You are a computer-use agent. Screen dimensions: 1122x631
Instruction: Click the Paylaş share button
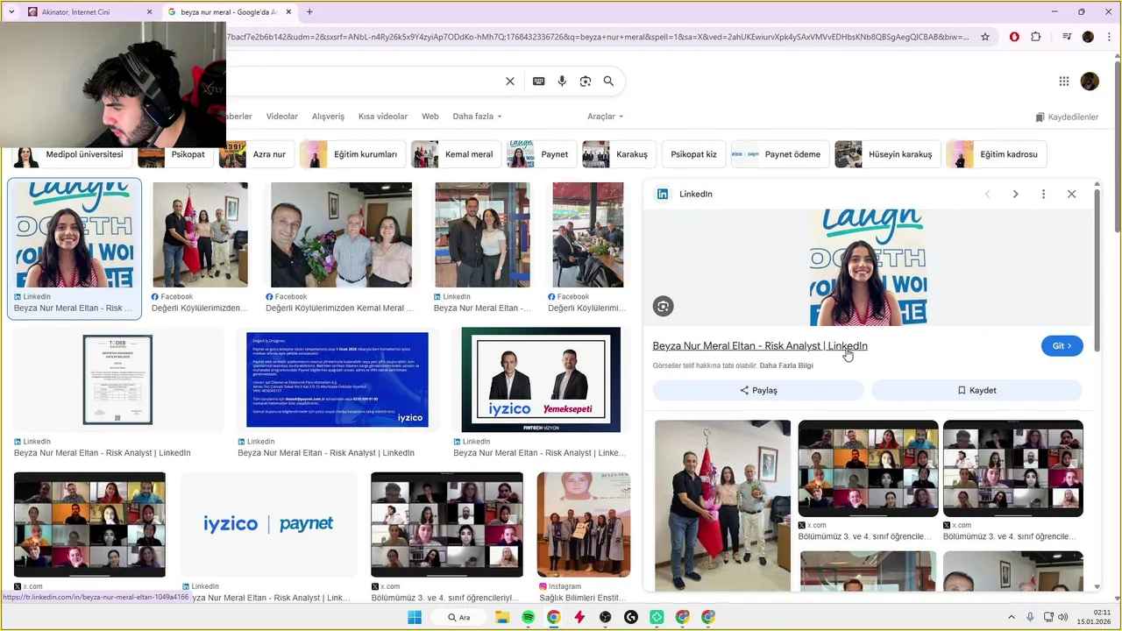click(758, 390)
